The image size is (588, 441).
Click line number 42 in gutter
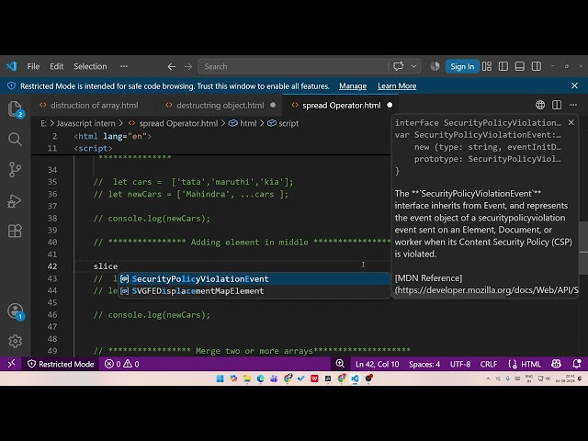[x=52, y=266]
